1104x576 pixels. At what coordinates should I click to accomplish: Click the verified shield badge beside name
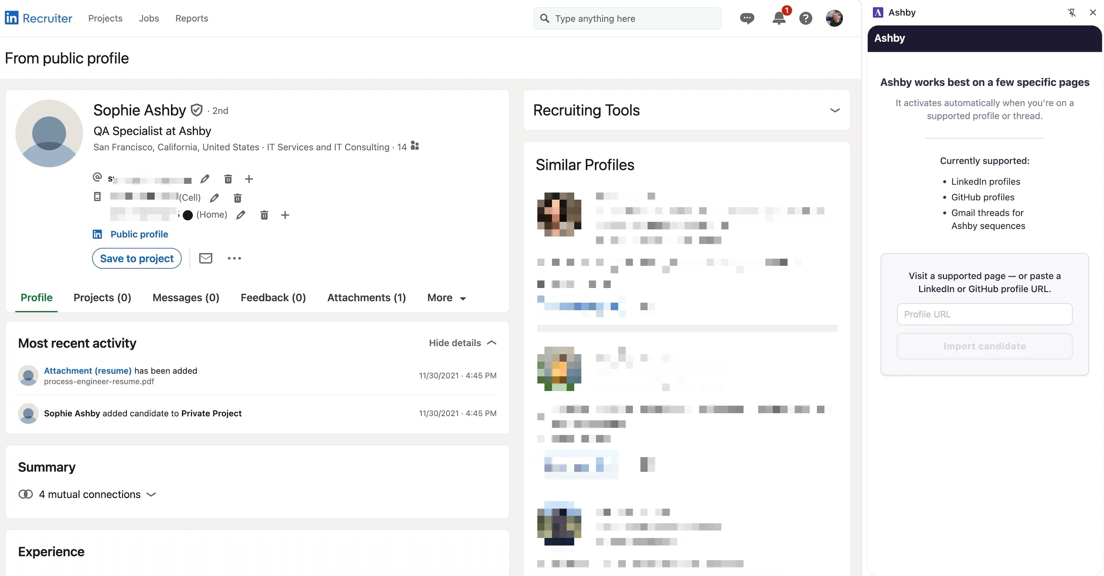tap(197, 111)
